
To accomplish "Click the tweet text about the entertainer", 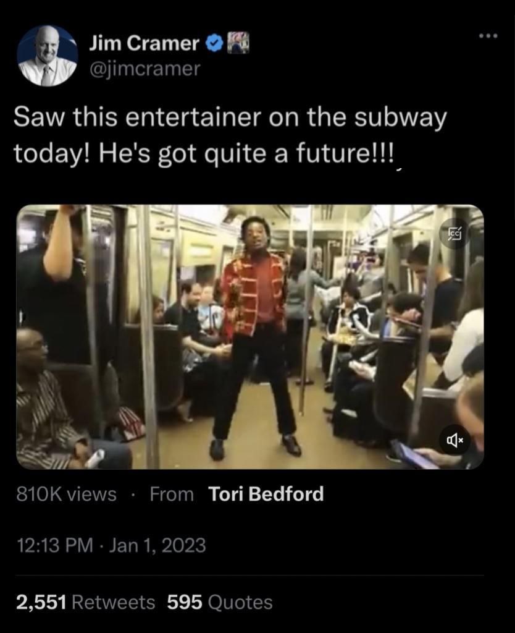I will pyautogui.click(x=231, y=135).
